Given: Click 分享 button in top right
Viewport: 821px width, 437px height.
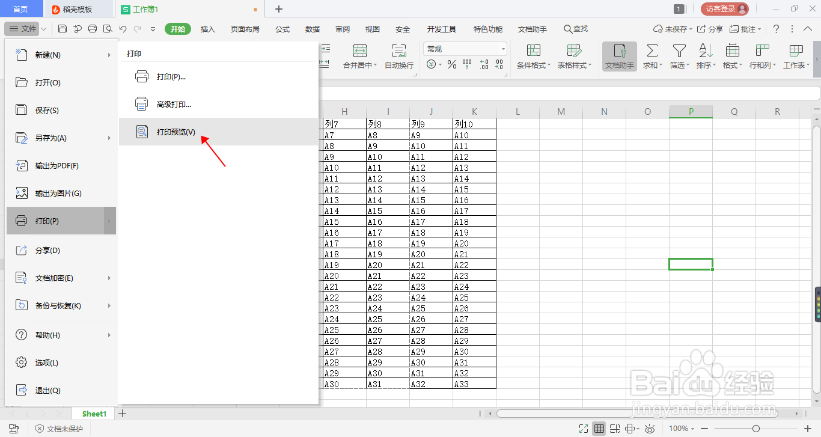Looking at the screenshot, I should (x=710, y=29).
